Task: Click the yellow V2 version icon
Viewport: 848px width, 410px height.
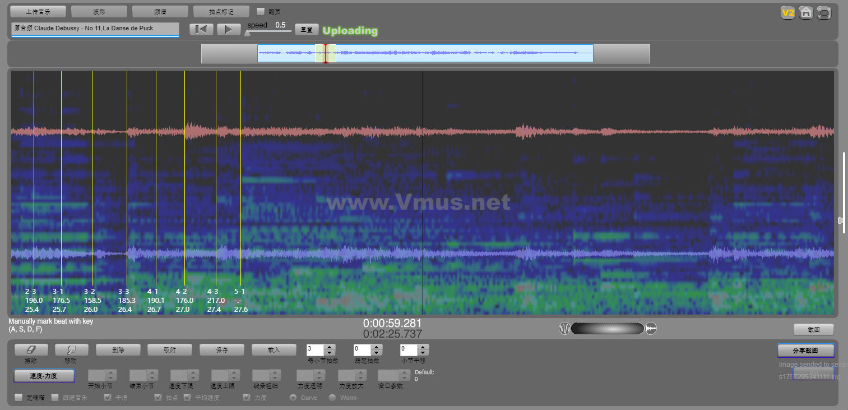Action: tap(788, 12)
